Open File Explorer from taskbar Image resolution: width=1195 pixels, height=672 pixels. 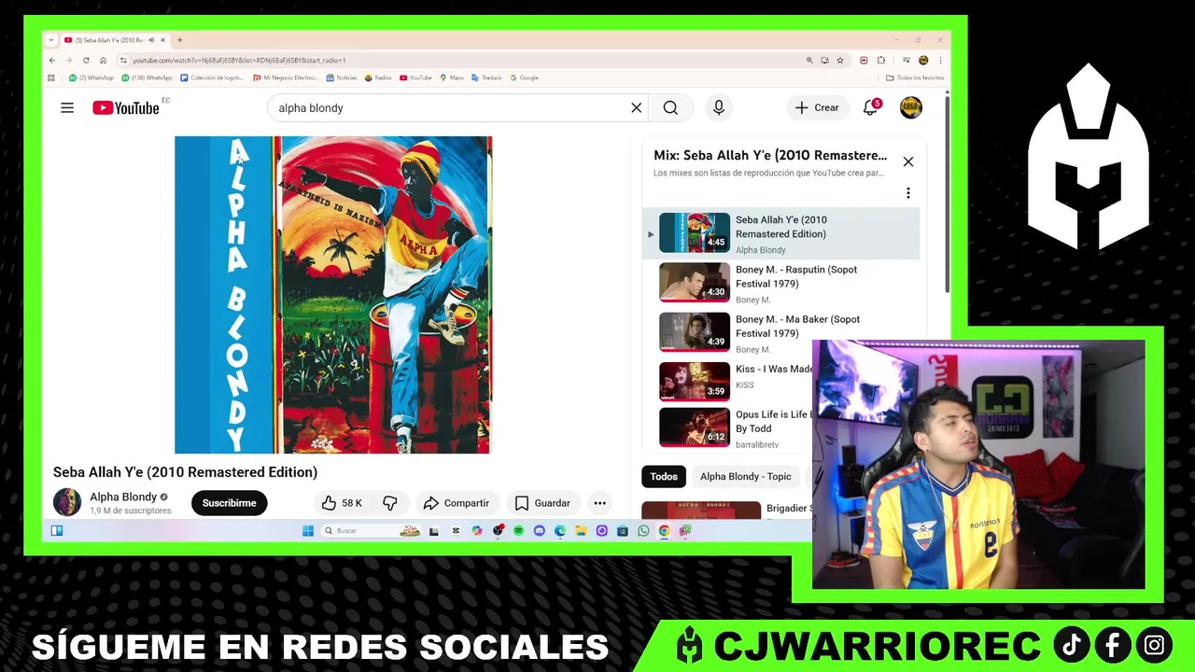[581, 531]
